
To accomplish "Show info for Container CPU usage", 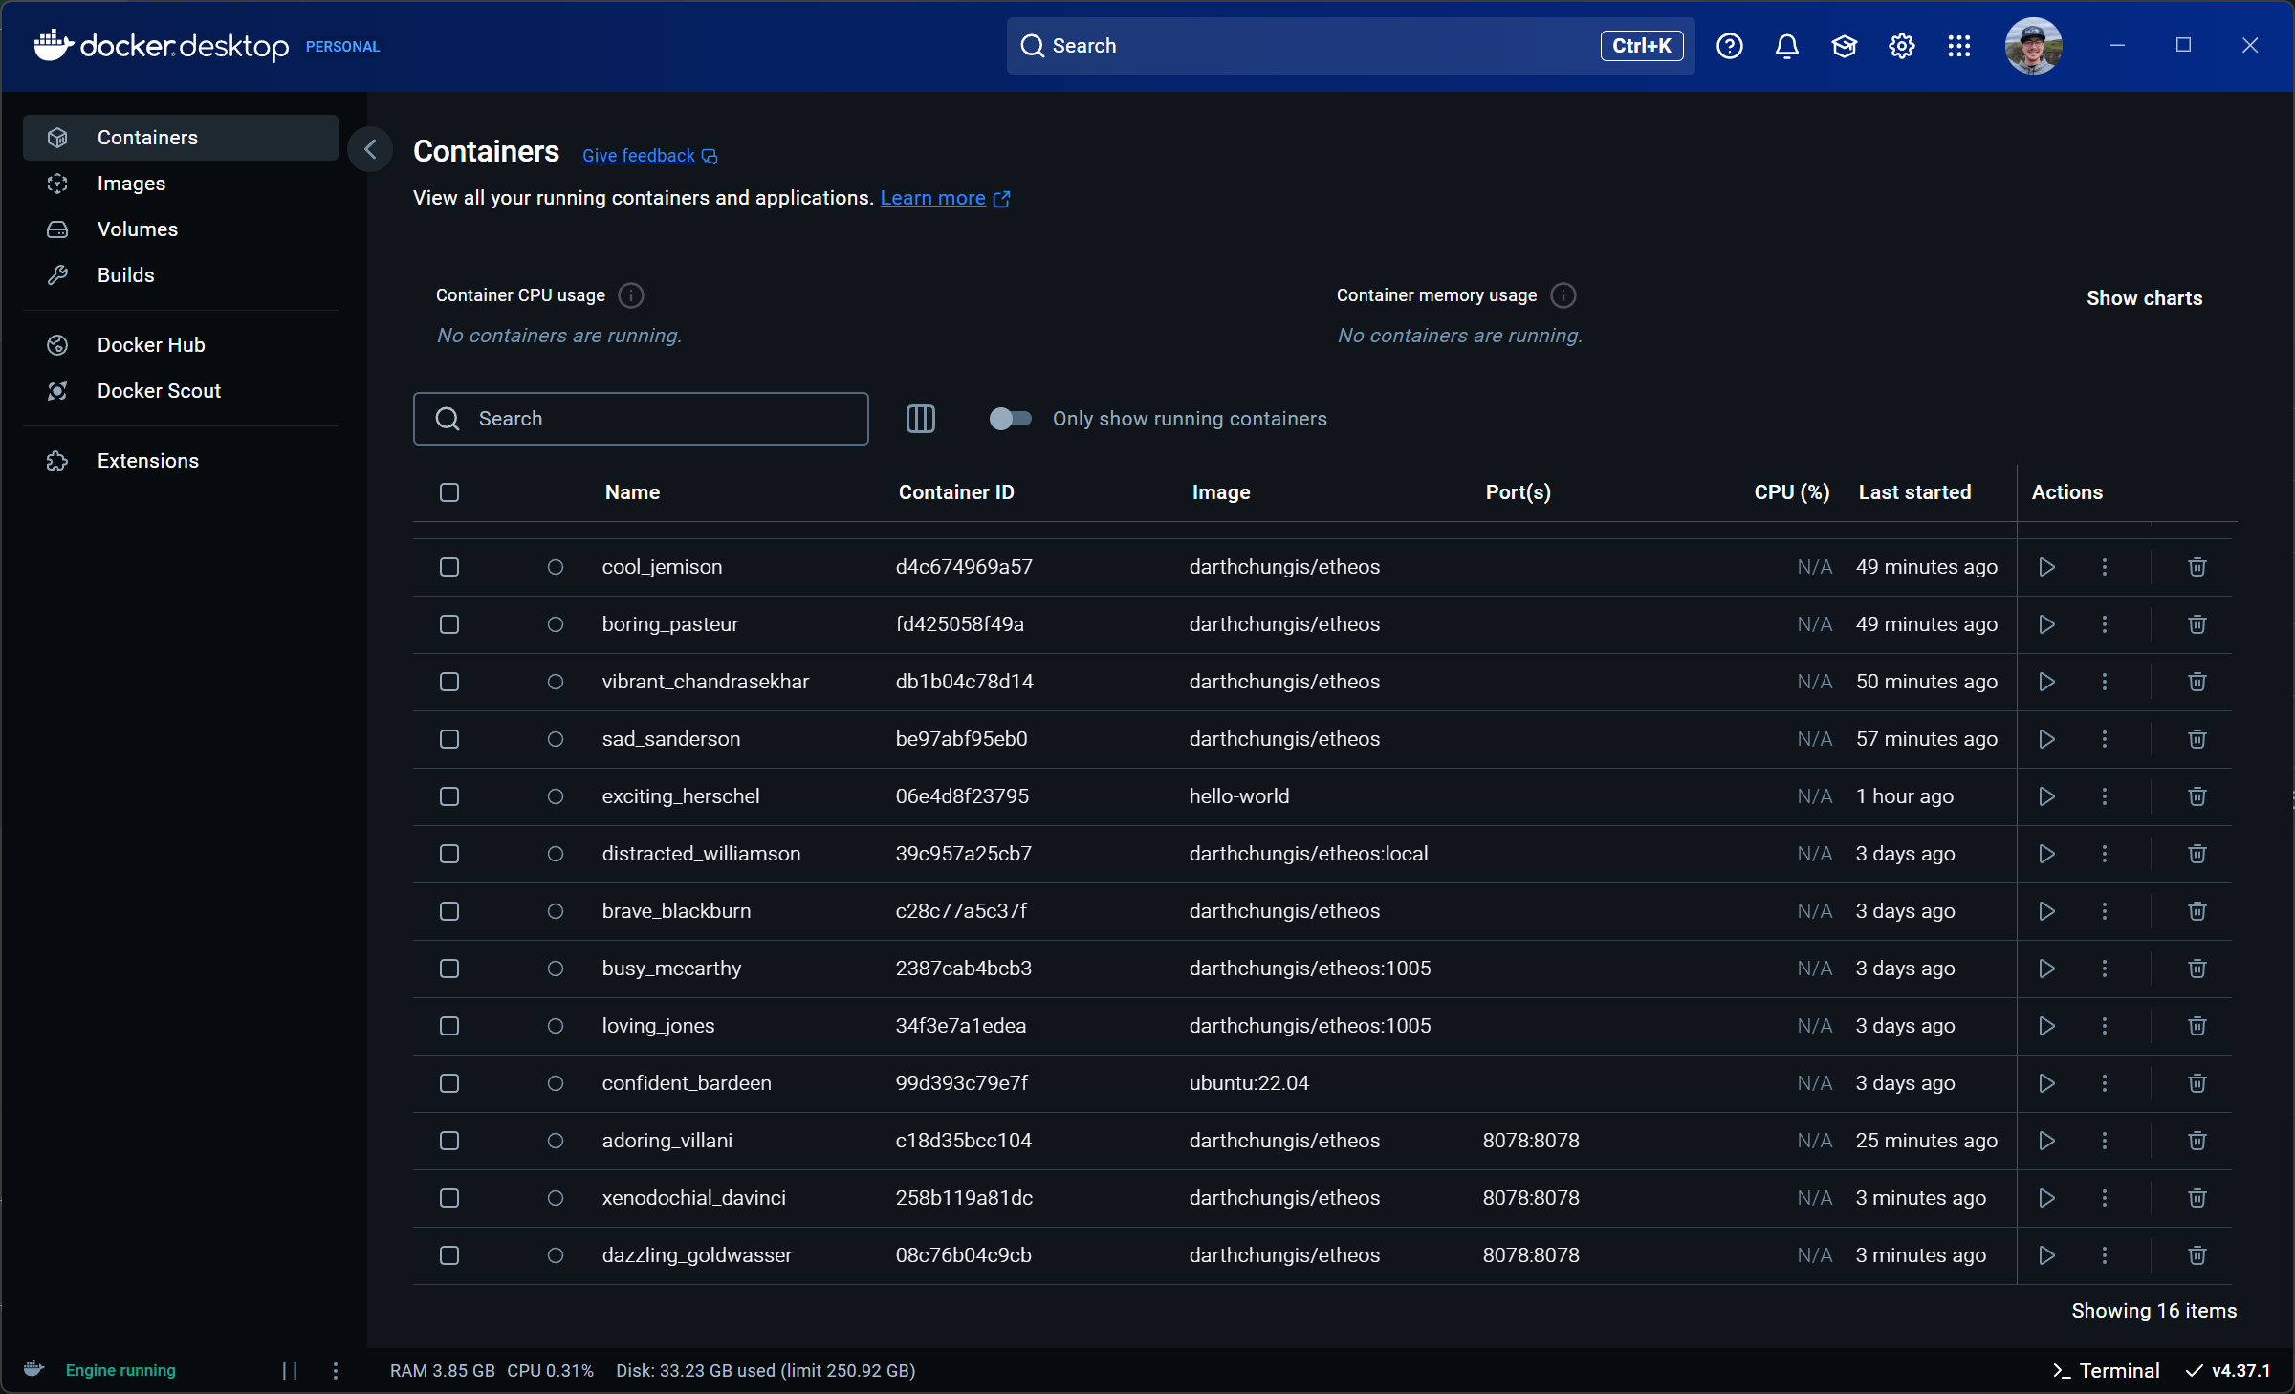I will 631,295.
